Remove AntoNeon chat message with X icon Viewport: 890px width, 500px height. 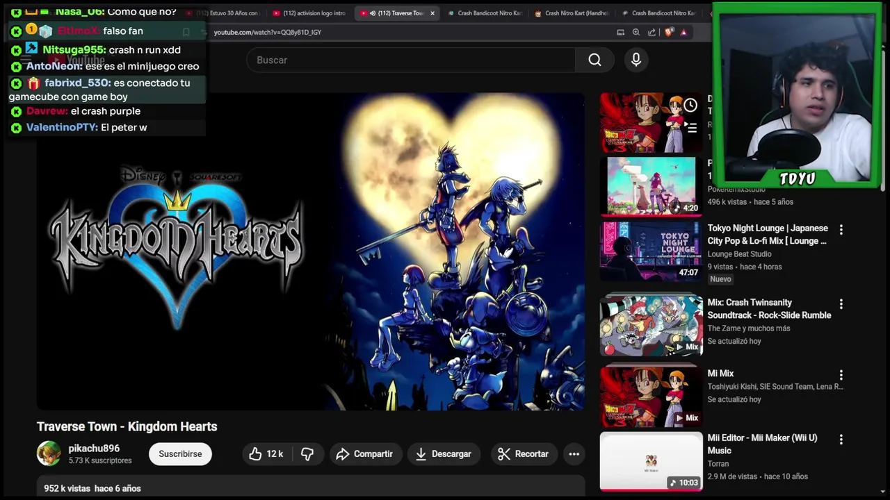pos(16,67)
